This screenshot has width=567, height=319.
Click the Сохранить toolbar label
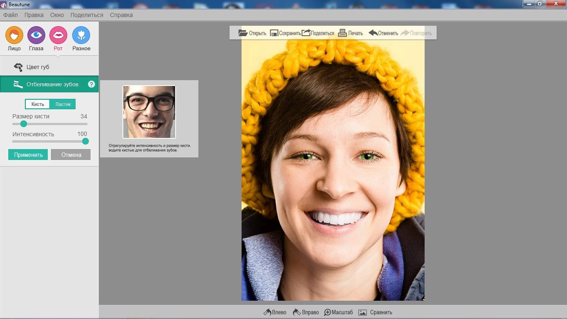(x=290, y=33)
